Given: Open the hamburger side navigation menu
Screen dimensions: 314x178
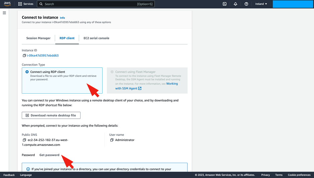Looking at the screenshot, I should click(4, 13).
